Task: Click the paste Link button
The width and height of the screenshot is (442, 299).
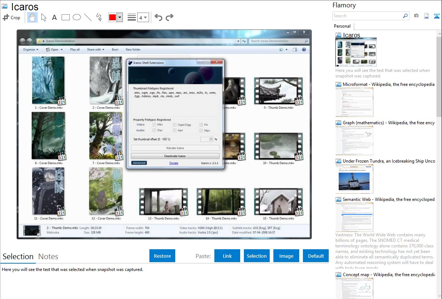Action: pyautogui.click(x=227, y=256)
